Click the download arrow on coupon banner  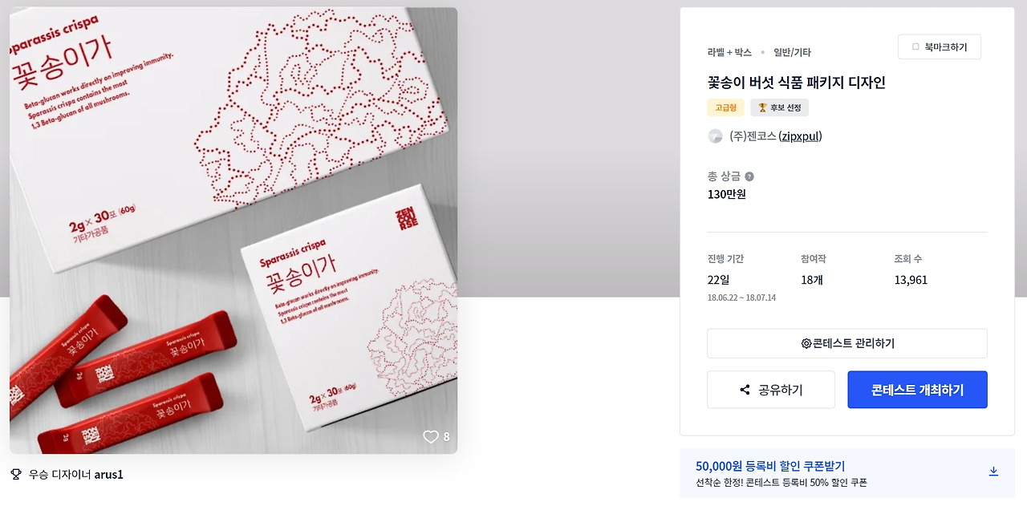pyautogui.click(x=993, y=472)
